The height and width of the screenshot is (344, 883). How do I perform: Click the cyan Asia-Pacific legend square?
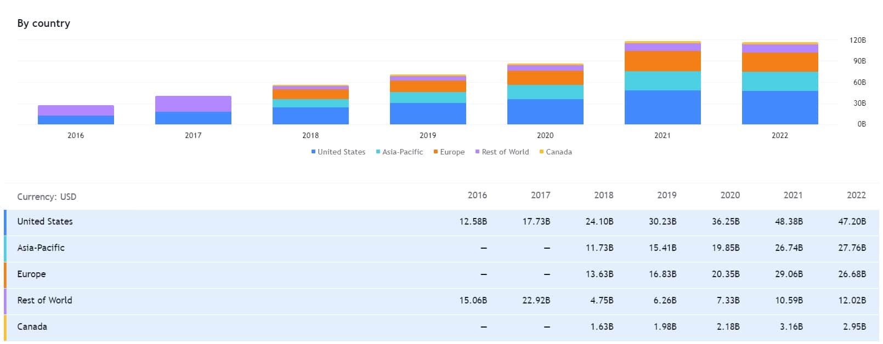pos(378,152)
